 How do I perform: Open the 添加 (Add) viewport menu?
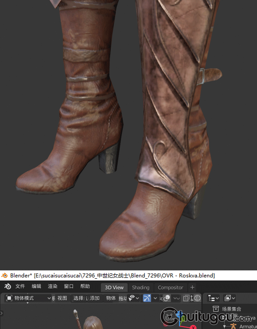pyautogui.click(x=95, y=298)
